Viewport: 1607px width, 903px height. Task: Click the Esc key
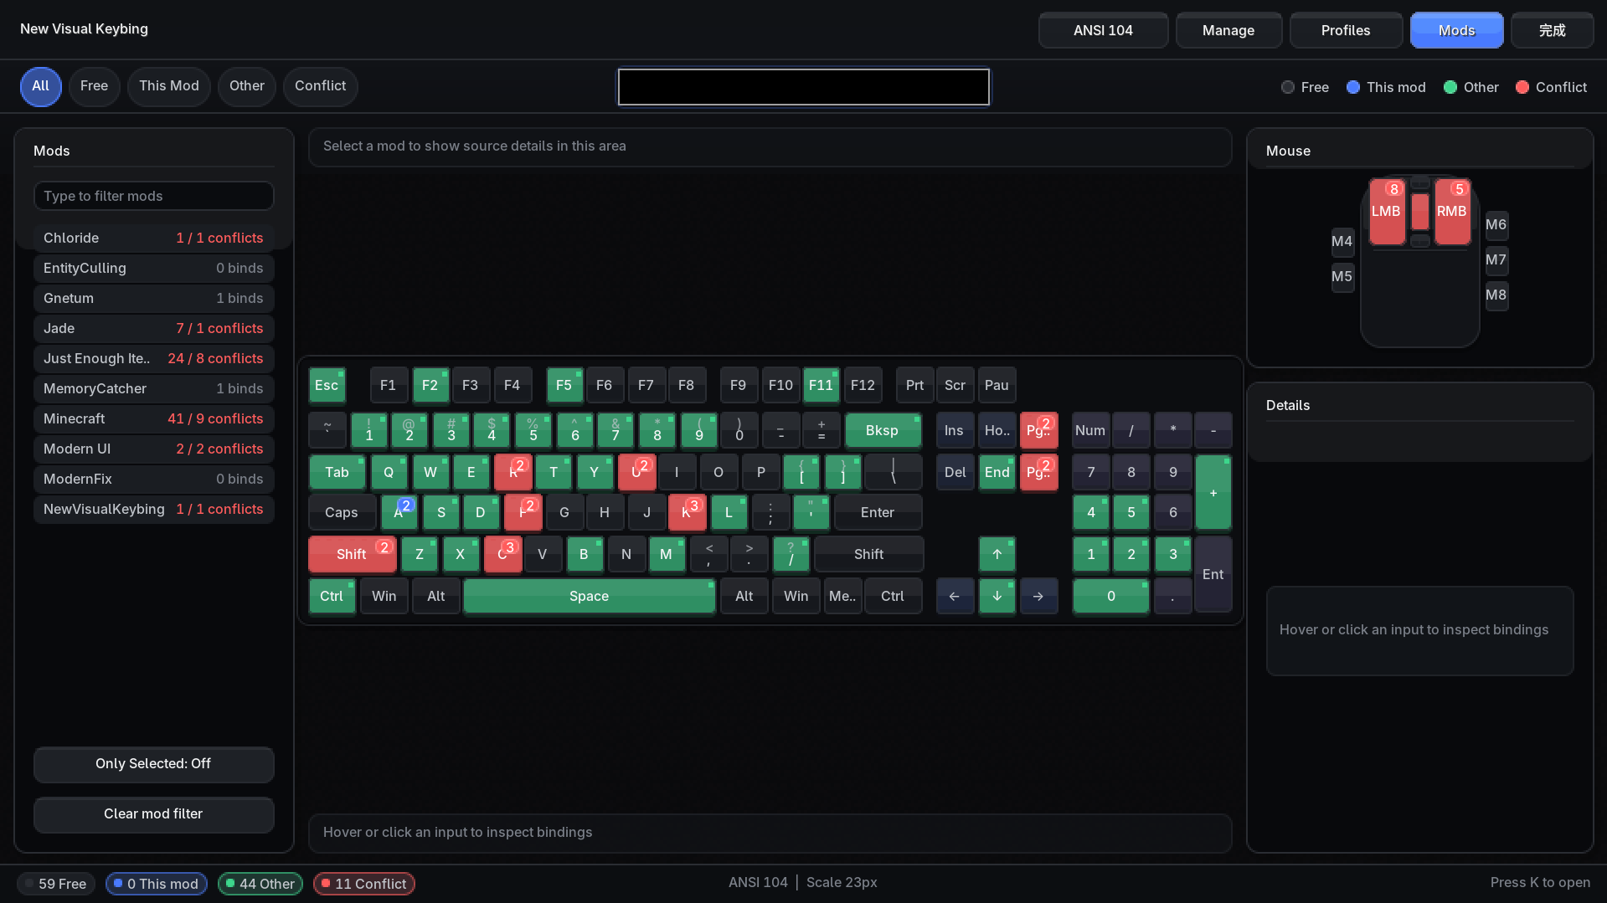[327, 385]
